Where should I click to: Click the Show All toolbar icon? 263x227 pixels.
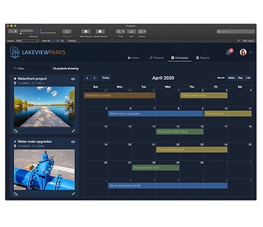click(x=67, y=32)
